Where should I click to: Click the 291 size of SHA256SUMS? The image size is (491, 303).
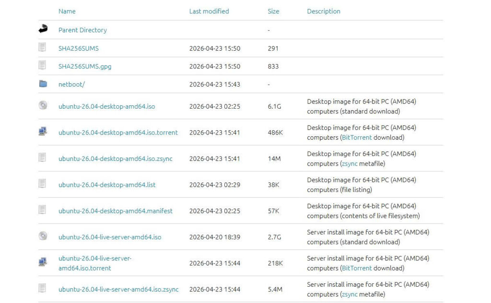tap(273, 48)
